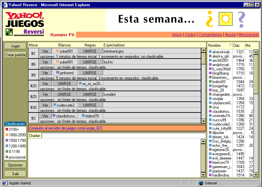Click the Charlar chat input field
Image resolution: width=262 pixels, height=187 pixels.
(123, 135)
